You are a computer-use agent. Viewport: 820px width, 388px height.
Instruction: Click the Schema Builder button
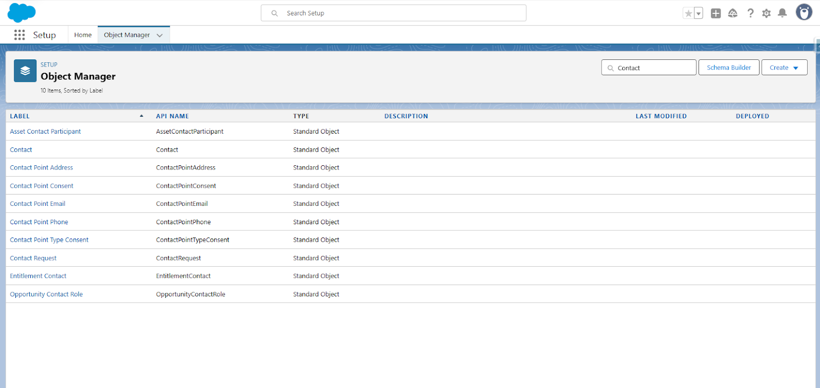click(728, 68)
